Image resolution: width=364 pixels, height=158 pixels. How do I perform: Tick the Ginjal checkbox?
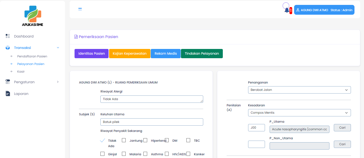pos(102,154)
